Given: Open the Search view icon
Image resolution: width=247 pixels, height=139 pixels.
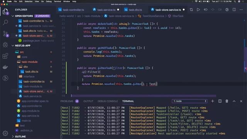Looking at the screenshot, I should (x=5, y=22).
